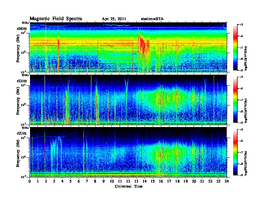Screen dimensions: 270x208
Task: Click the 32Hz label atop dH/dt axis
Action: coord(25,23)
